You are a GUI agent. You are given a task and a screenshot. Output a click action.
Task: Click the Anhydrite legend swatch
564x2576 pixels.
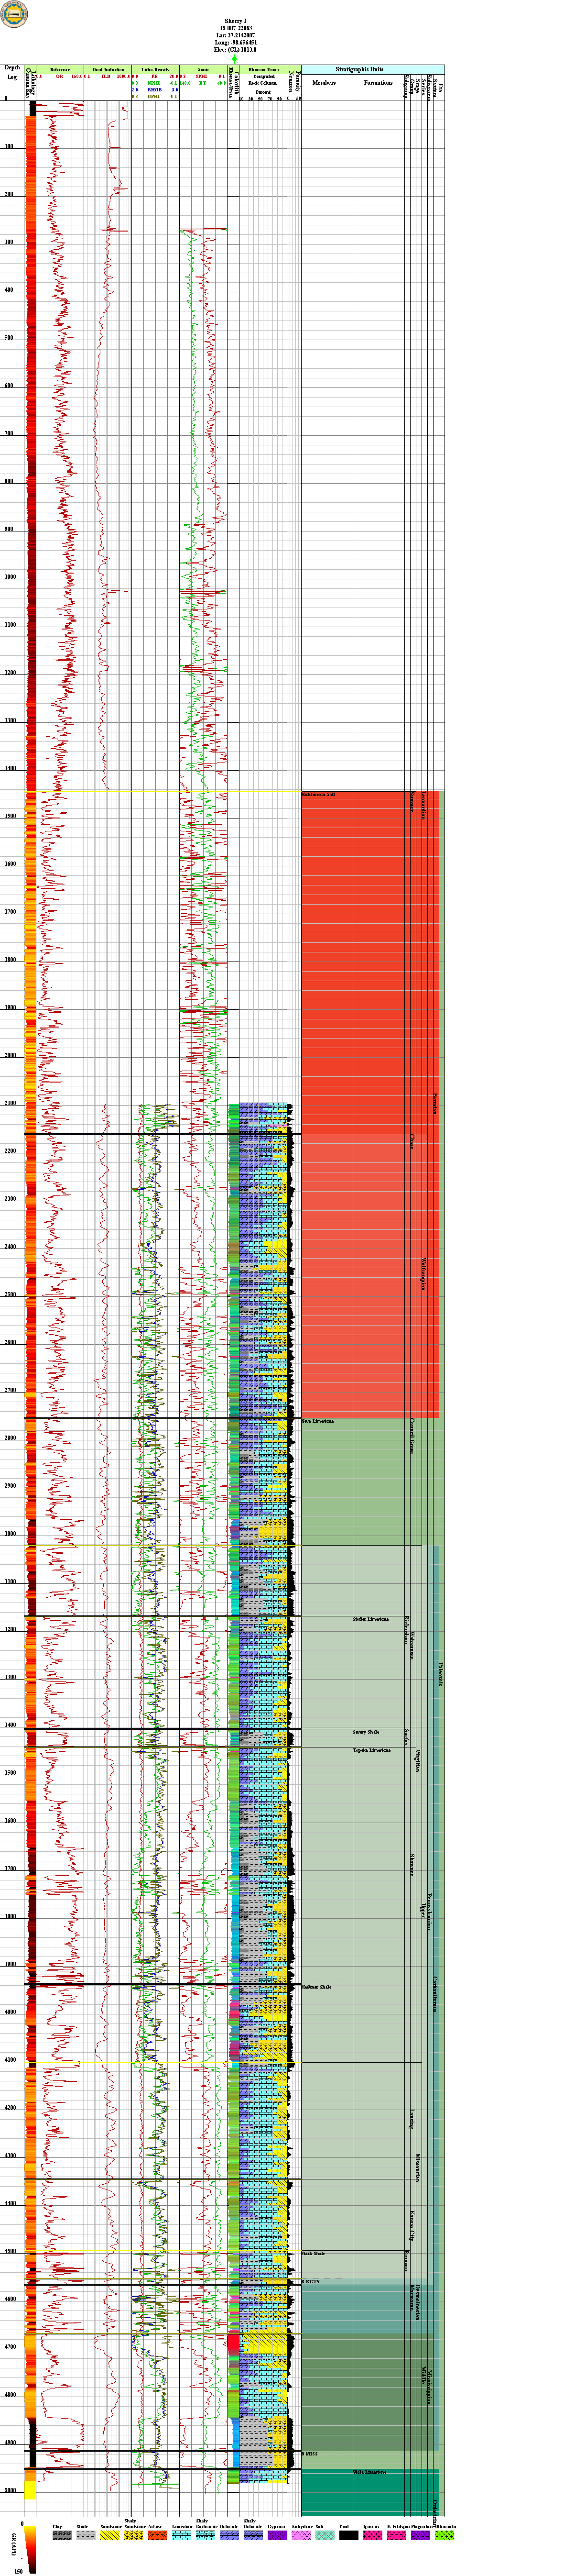point(300,2535)
